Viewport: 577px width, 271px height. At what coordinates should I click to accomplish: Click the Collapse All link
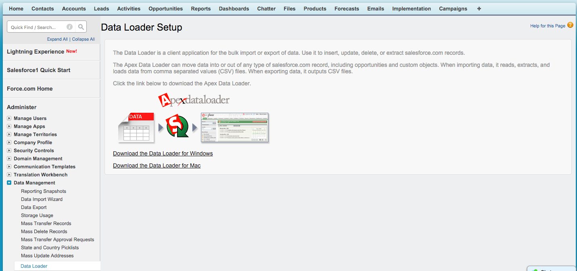pos(84,39)
